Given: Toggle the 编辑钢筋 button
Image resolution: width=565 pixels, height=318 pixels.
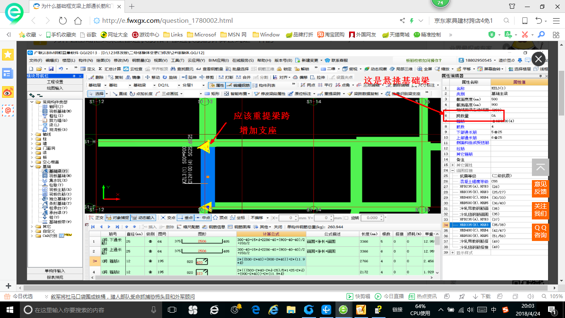Looking at the screenshot, I should [239, 85].
